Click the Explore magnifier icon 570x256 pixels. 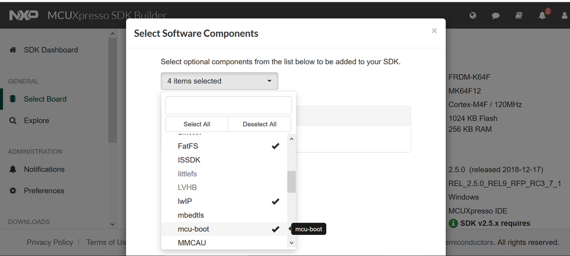[x=13, y=121]
